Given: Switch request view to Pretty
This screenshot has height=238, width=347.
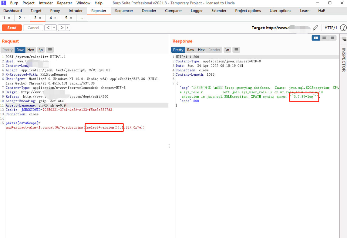Looking at the screenshot, I should click(x=8, y=50).
